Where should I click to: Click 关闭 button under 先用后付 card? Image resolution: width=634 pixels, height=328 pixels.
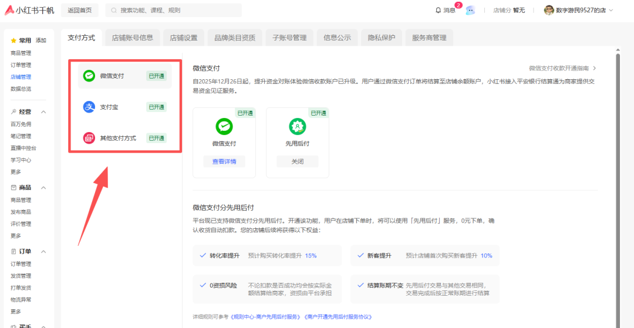pyautogui.click(x=298, y=161)
